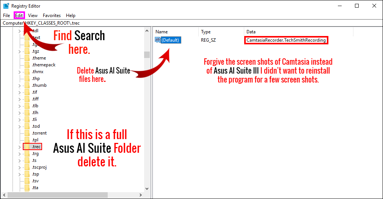
Task: Click the folder icon of the .tiff key
Action: [x=27, y=99]
